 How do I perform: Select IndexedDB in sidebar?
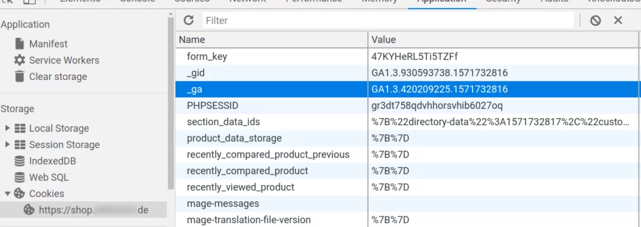coord(53,161)
